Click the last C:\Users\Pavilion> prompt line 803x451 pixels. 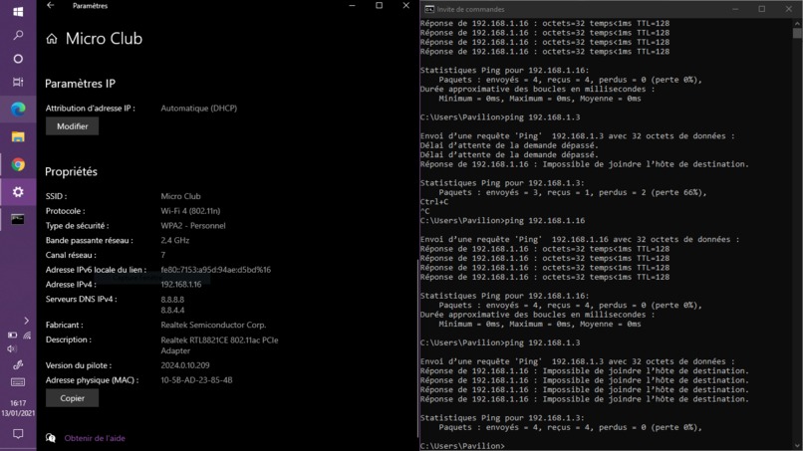point(462,446)
